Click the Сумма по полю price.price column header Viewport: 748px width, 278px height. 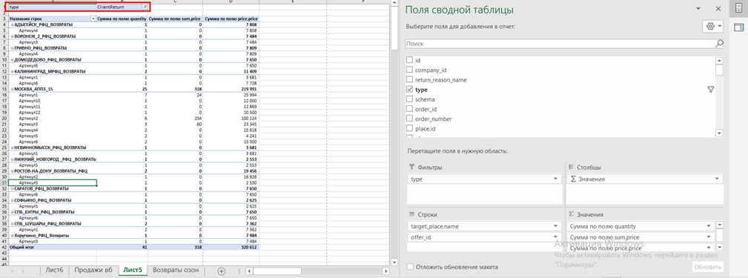click(x=231, y=19)
